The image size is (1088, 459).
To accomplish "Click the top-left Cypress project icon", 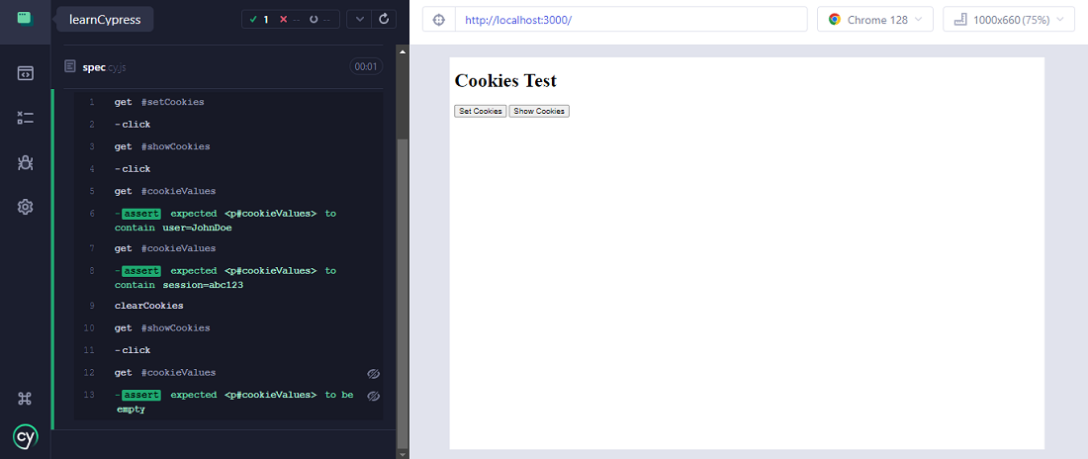I will point(25,19).
